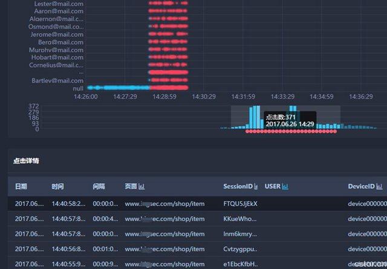Open the USER column chart icon
387x269 pixels.
(x=285, y=187)
